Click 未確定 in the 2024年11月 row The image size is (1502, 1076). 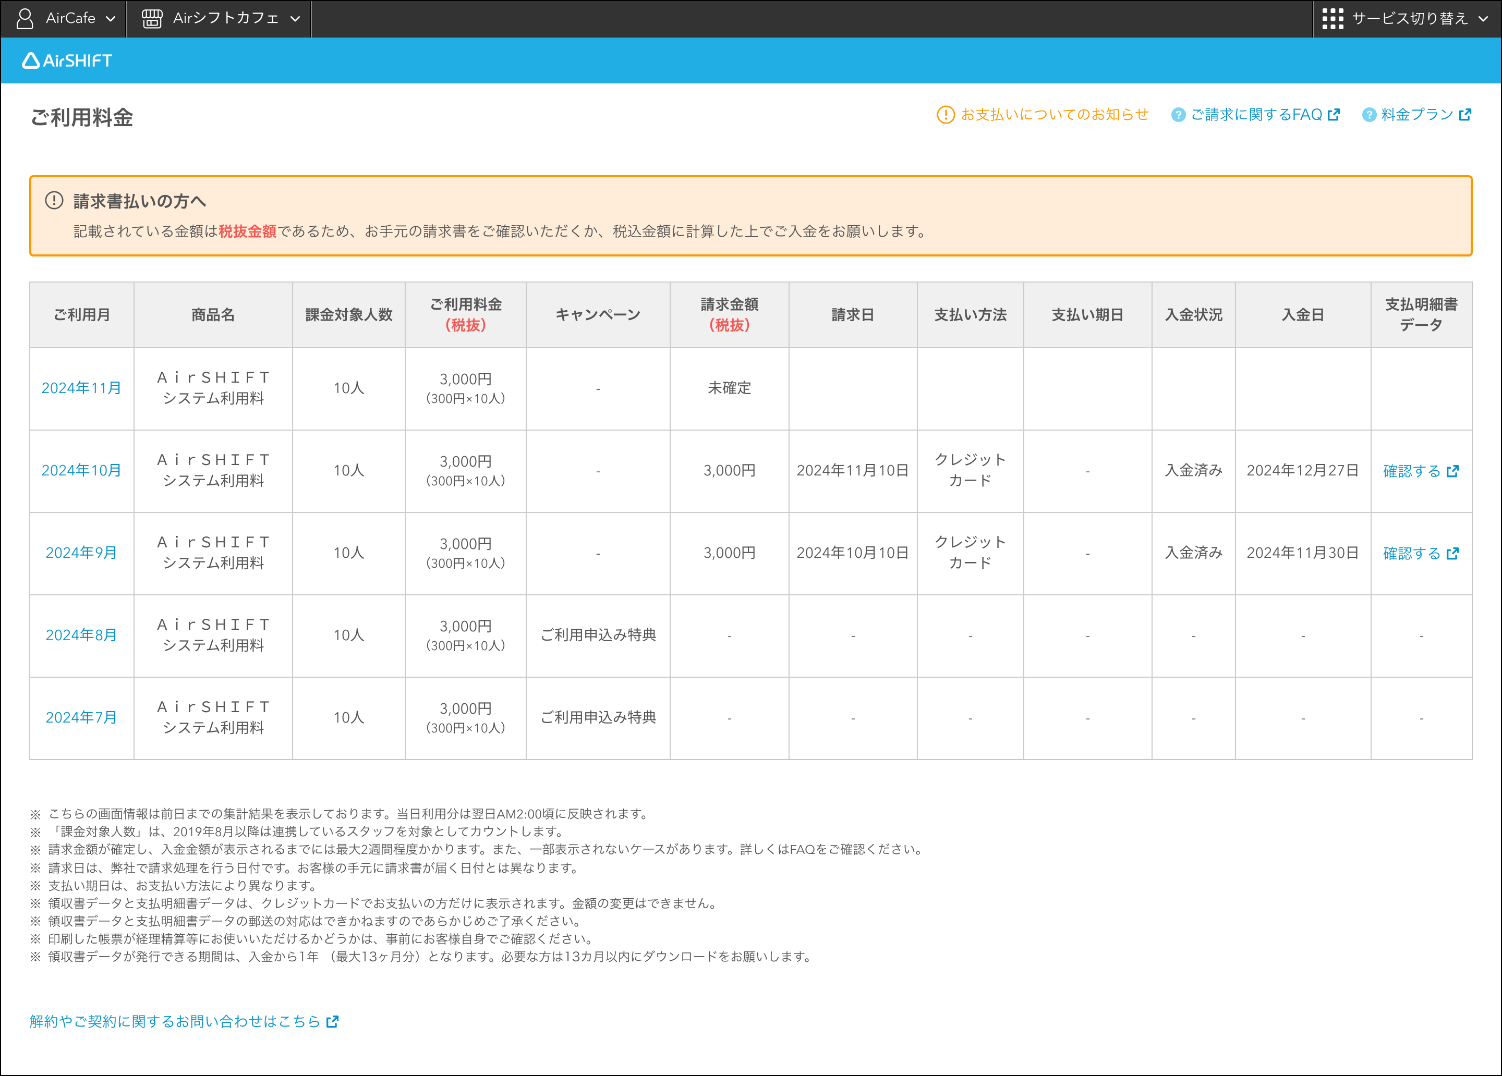click(x=729, y=388)
